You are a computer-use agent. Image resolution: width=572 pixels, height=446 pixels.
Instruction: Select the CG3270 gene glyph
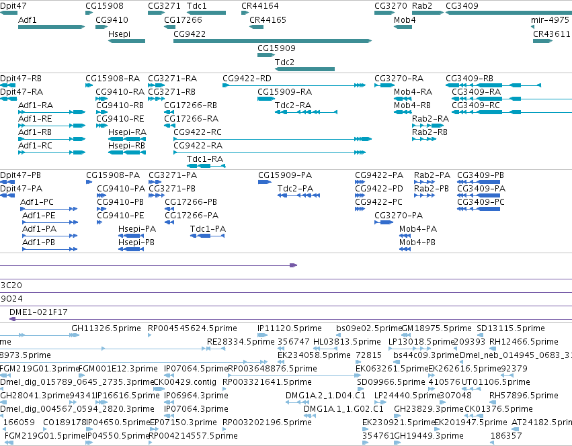click(x=384, y=13)
